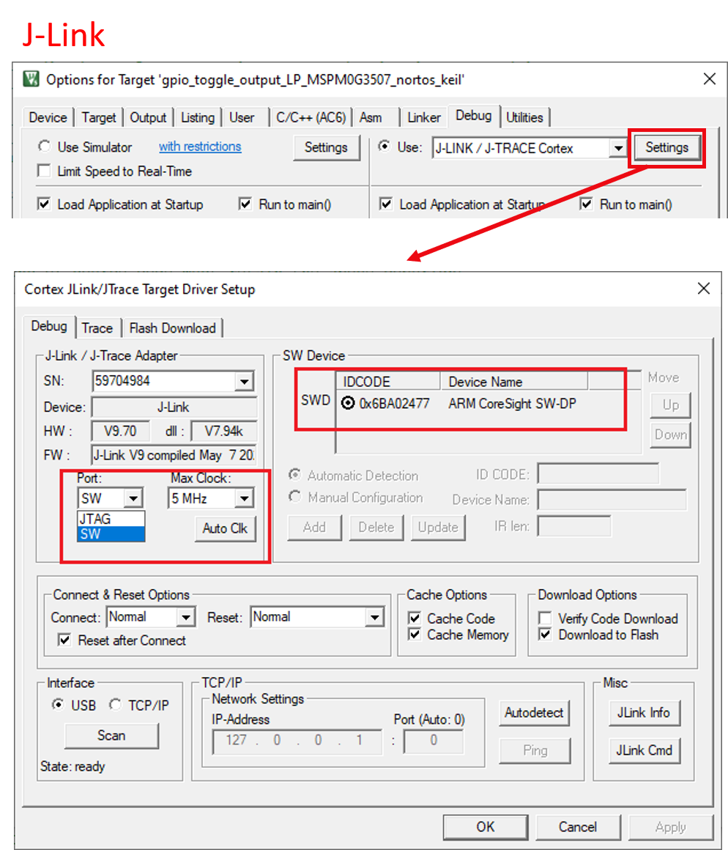The width and height of the screenshot is (728, 850).
Task: Switch to the Flash Download tab
Action: pos(172,328)
